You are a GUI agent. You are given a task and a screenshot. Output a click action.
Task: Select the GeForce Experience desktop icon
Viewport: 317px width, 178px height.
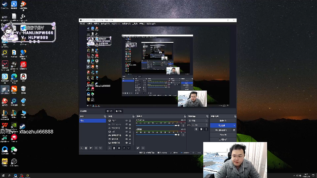(x=14, y=126)
